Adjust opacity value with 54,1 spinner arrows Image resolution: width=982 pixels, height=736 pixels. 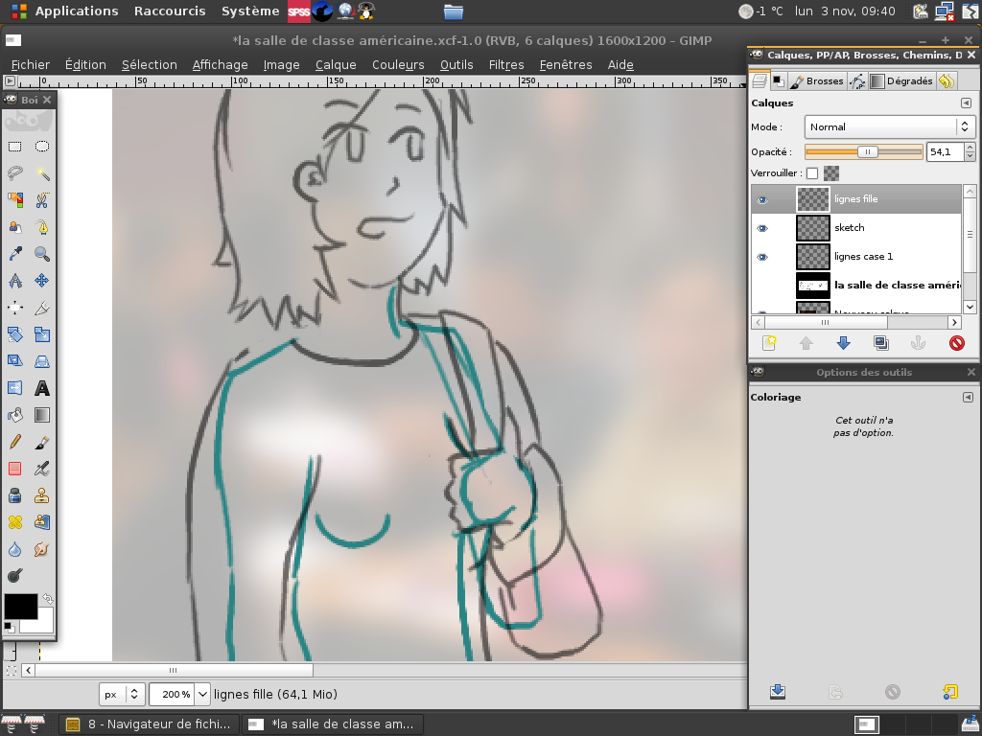970,151
